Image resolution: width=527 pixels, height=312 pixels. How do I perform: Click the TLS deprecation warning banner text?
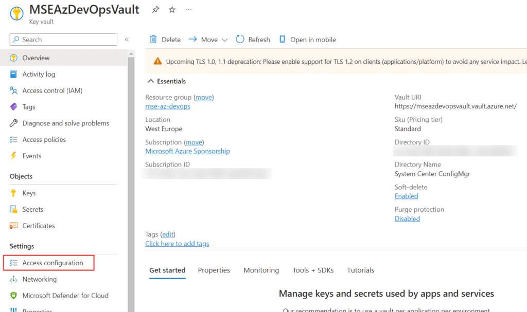(346, 62)
